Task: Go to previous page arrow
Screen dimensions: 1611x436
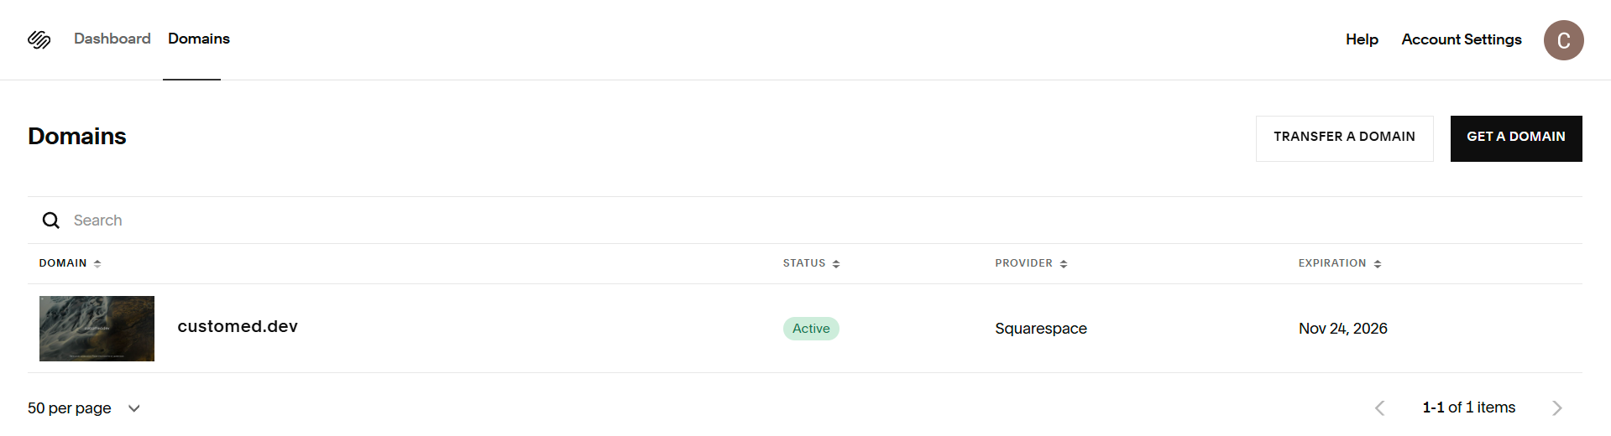Action: (1379, 408)
